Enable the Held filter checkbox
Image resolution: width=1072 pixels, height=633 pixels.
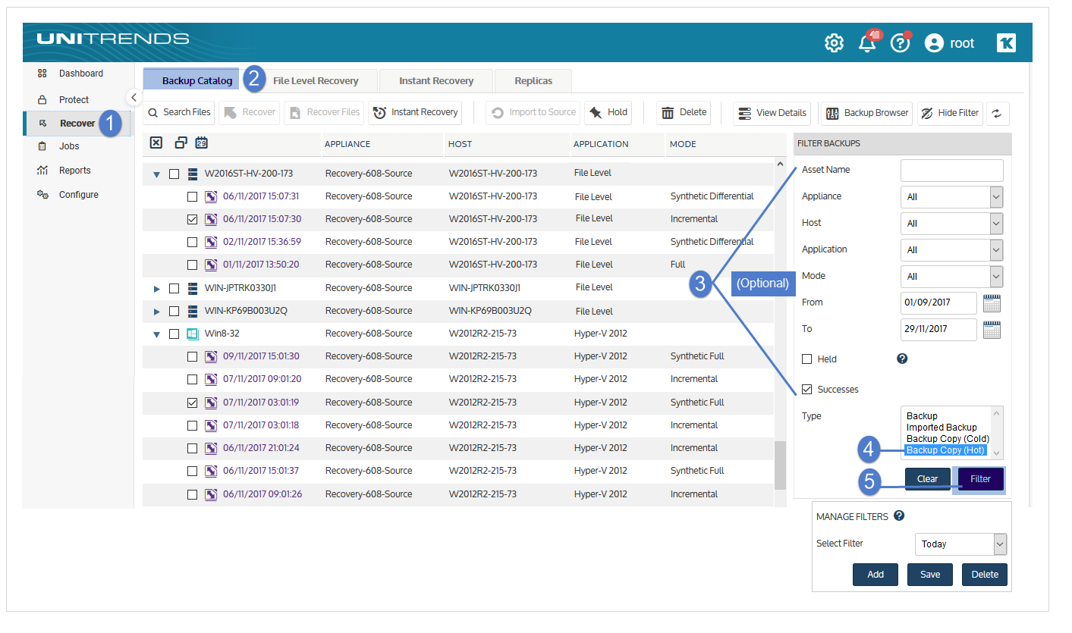click(x=807, y=359)
